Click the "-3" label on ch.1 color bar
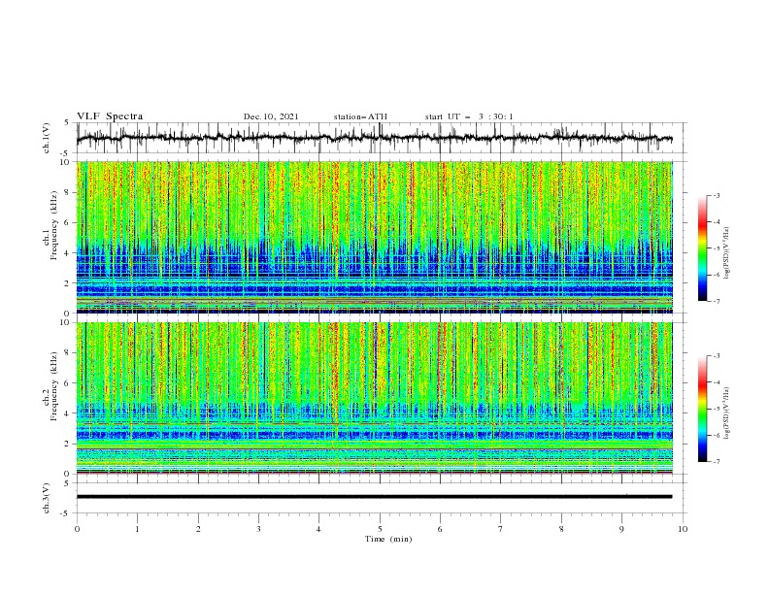Screen dimensions: 769x594 pos(716,195)
